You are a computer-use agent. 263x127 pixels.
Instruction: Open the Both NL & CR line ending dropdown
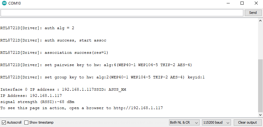(184, 122)
